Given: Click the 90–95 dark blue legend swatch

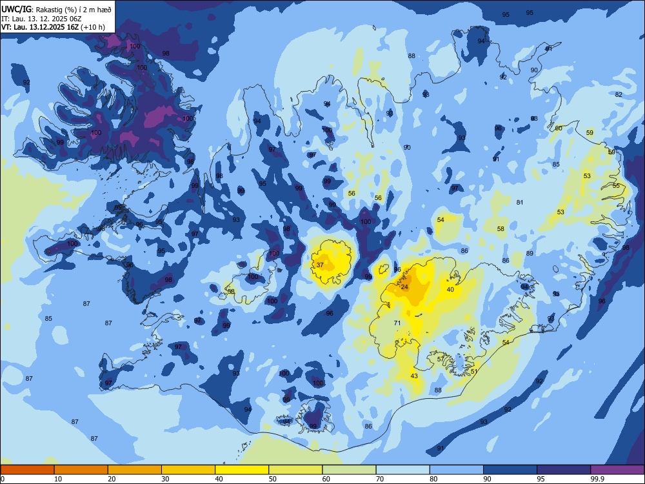Looking at the screenshot, I should click(510, 470).
